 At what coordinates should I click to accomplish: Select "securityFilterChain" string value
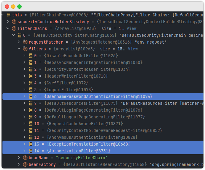pyautogui.click(x=82, y=158)
